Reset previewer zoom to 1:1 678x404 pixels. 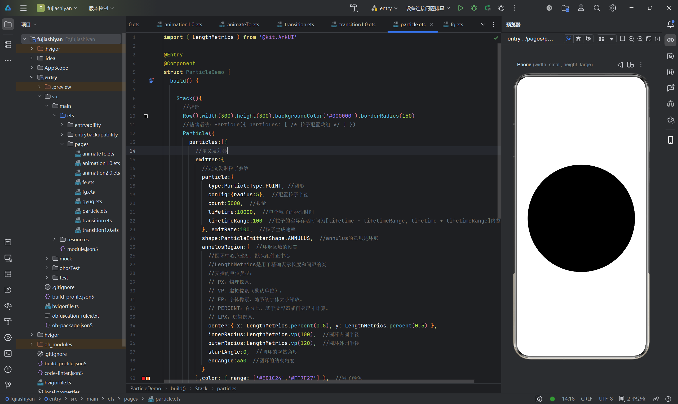[657, 39]
